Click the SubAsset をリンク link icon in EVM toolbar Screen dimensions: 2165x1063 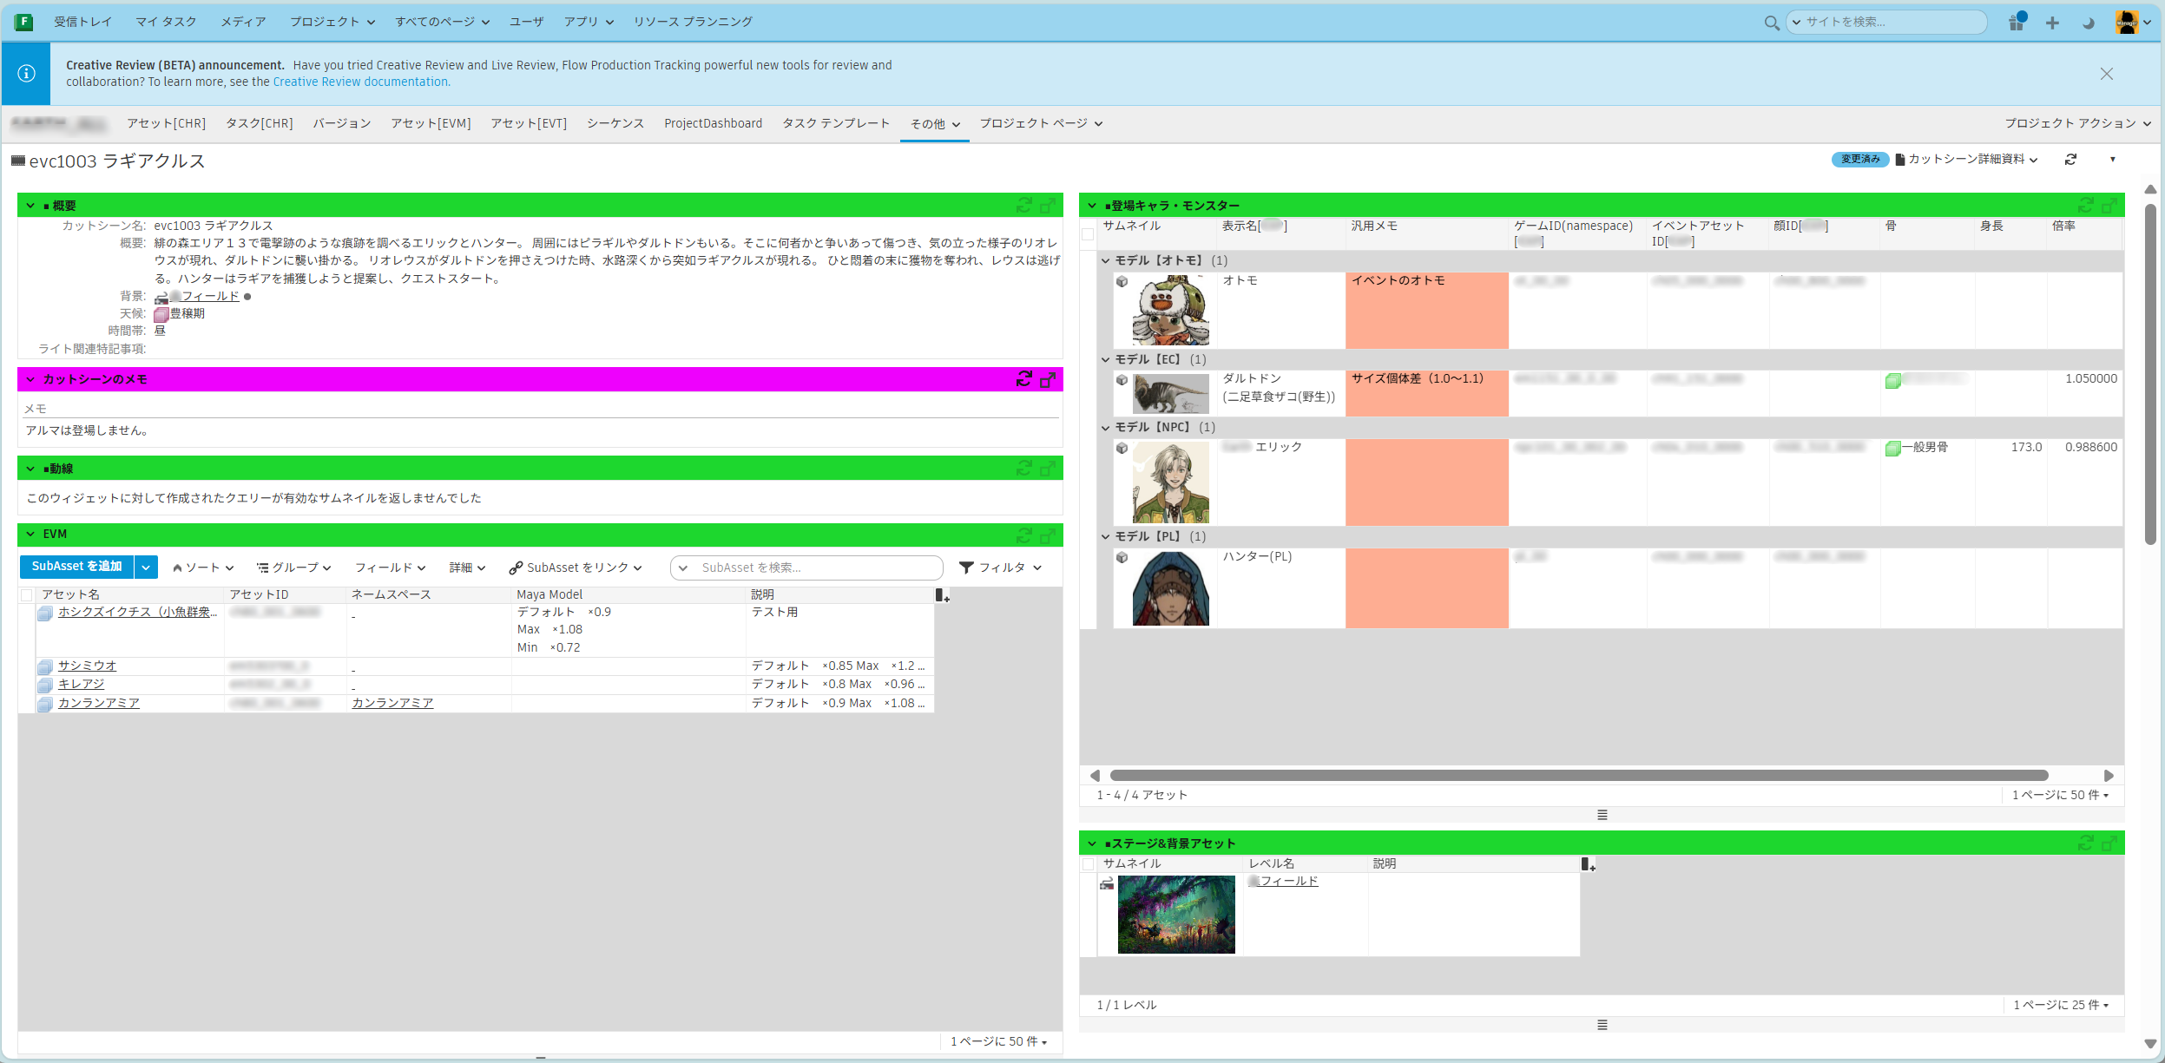point(516,567)
